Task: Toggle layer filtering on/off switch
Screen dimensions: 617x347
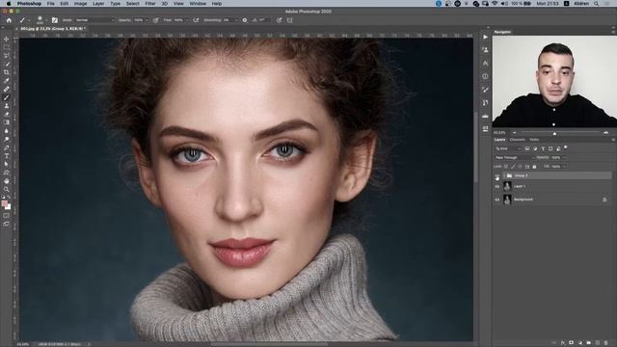Action: (x=566, y=147)
